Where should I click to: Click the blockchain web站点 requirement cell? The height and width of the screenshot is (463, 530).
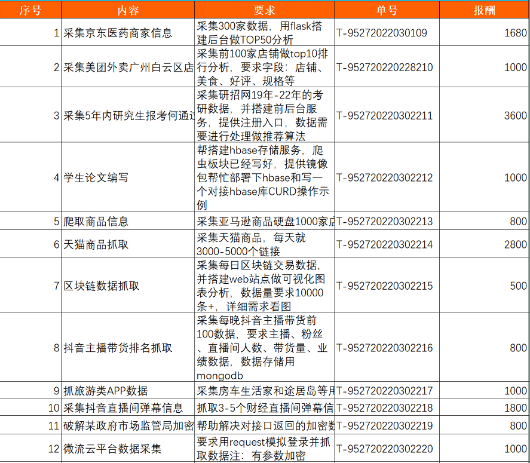pyautogui.click(x=264, y=285)
